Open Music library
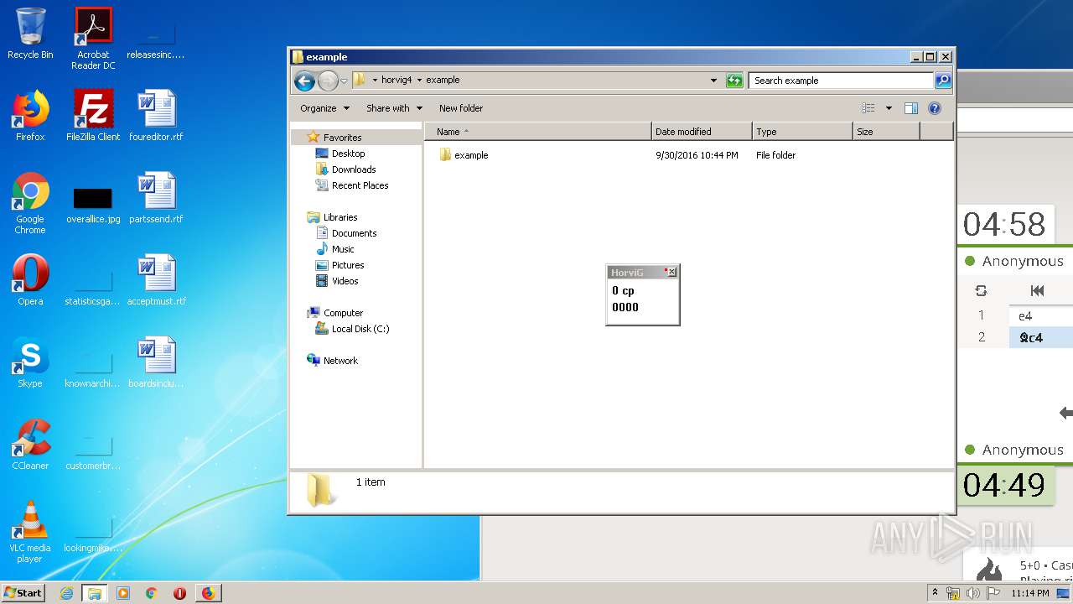The image size is (1073, 604). coord(343,249)
